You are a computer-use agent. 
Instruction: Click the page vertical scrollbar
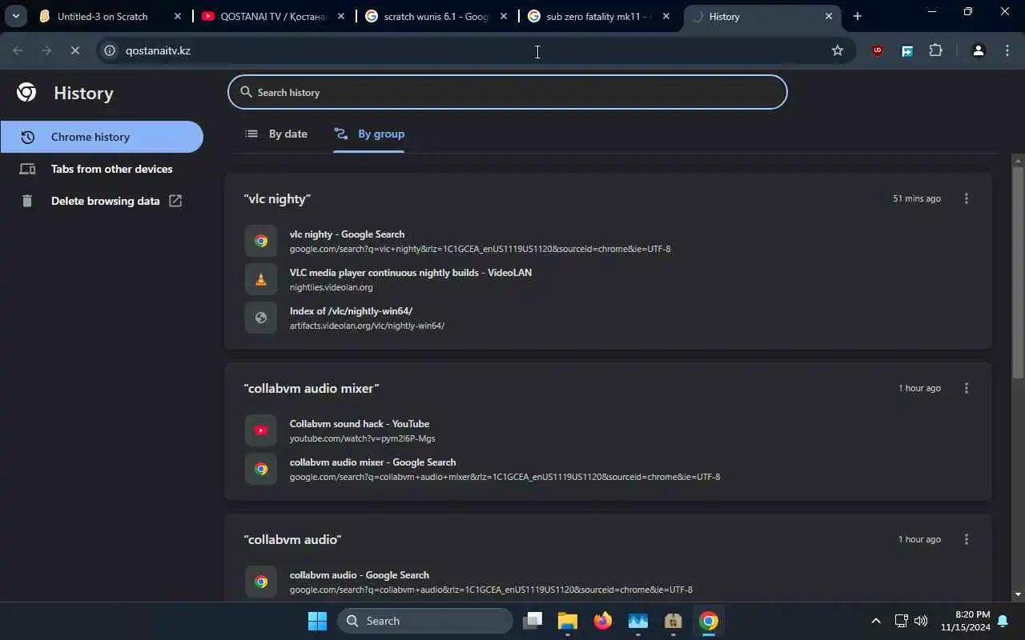coord(1018,272)
